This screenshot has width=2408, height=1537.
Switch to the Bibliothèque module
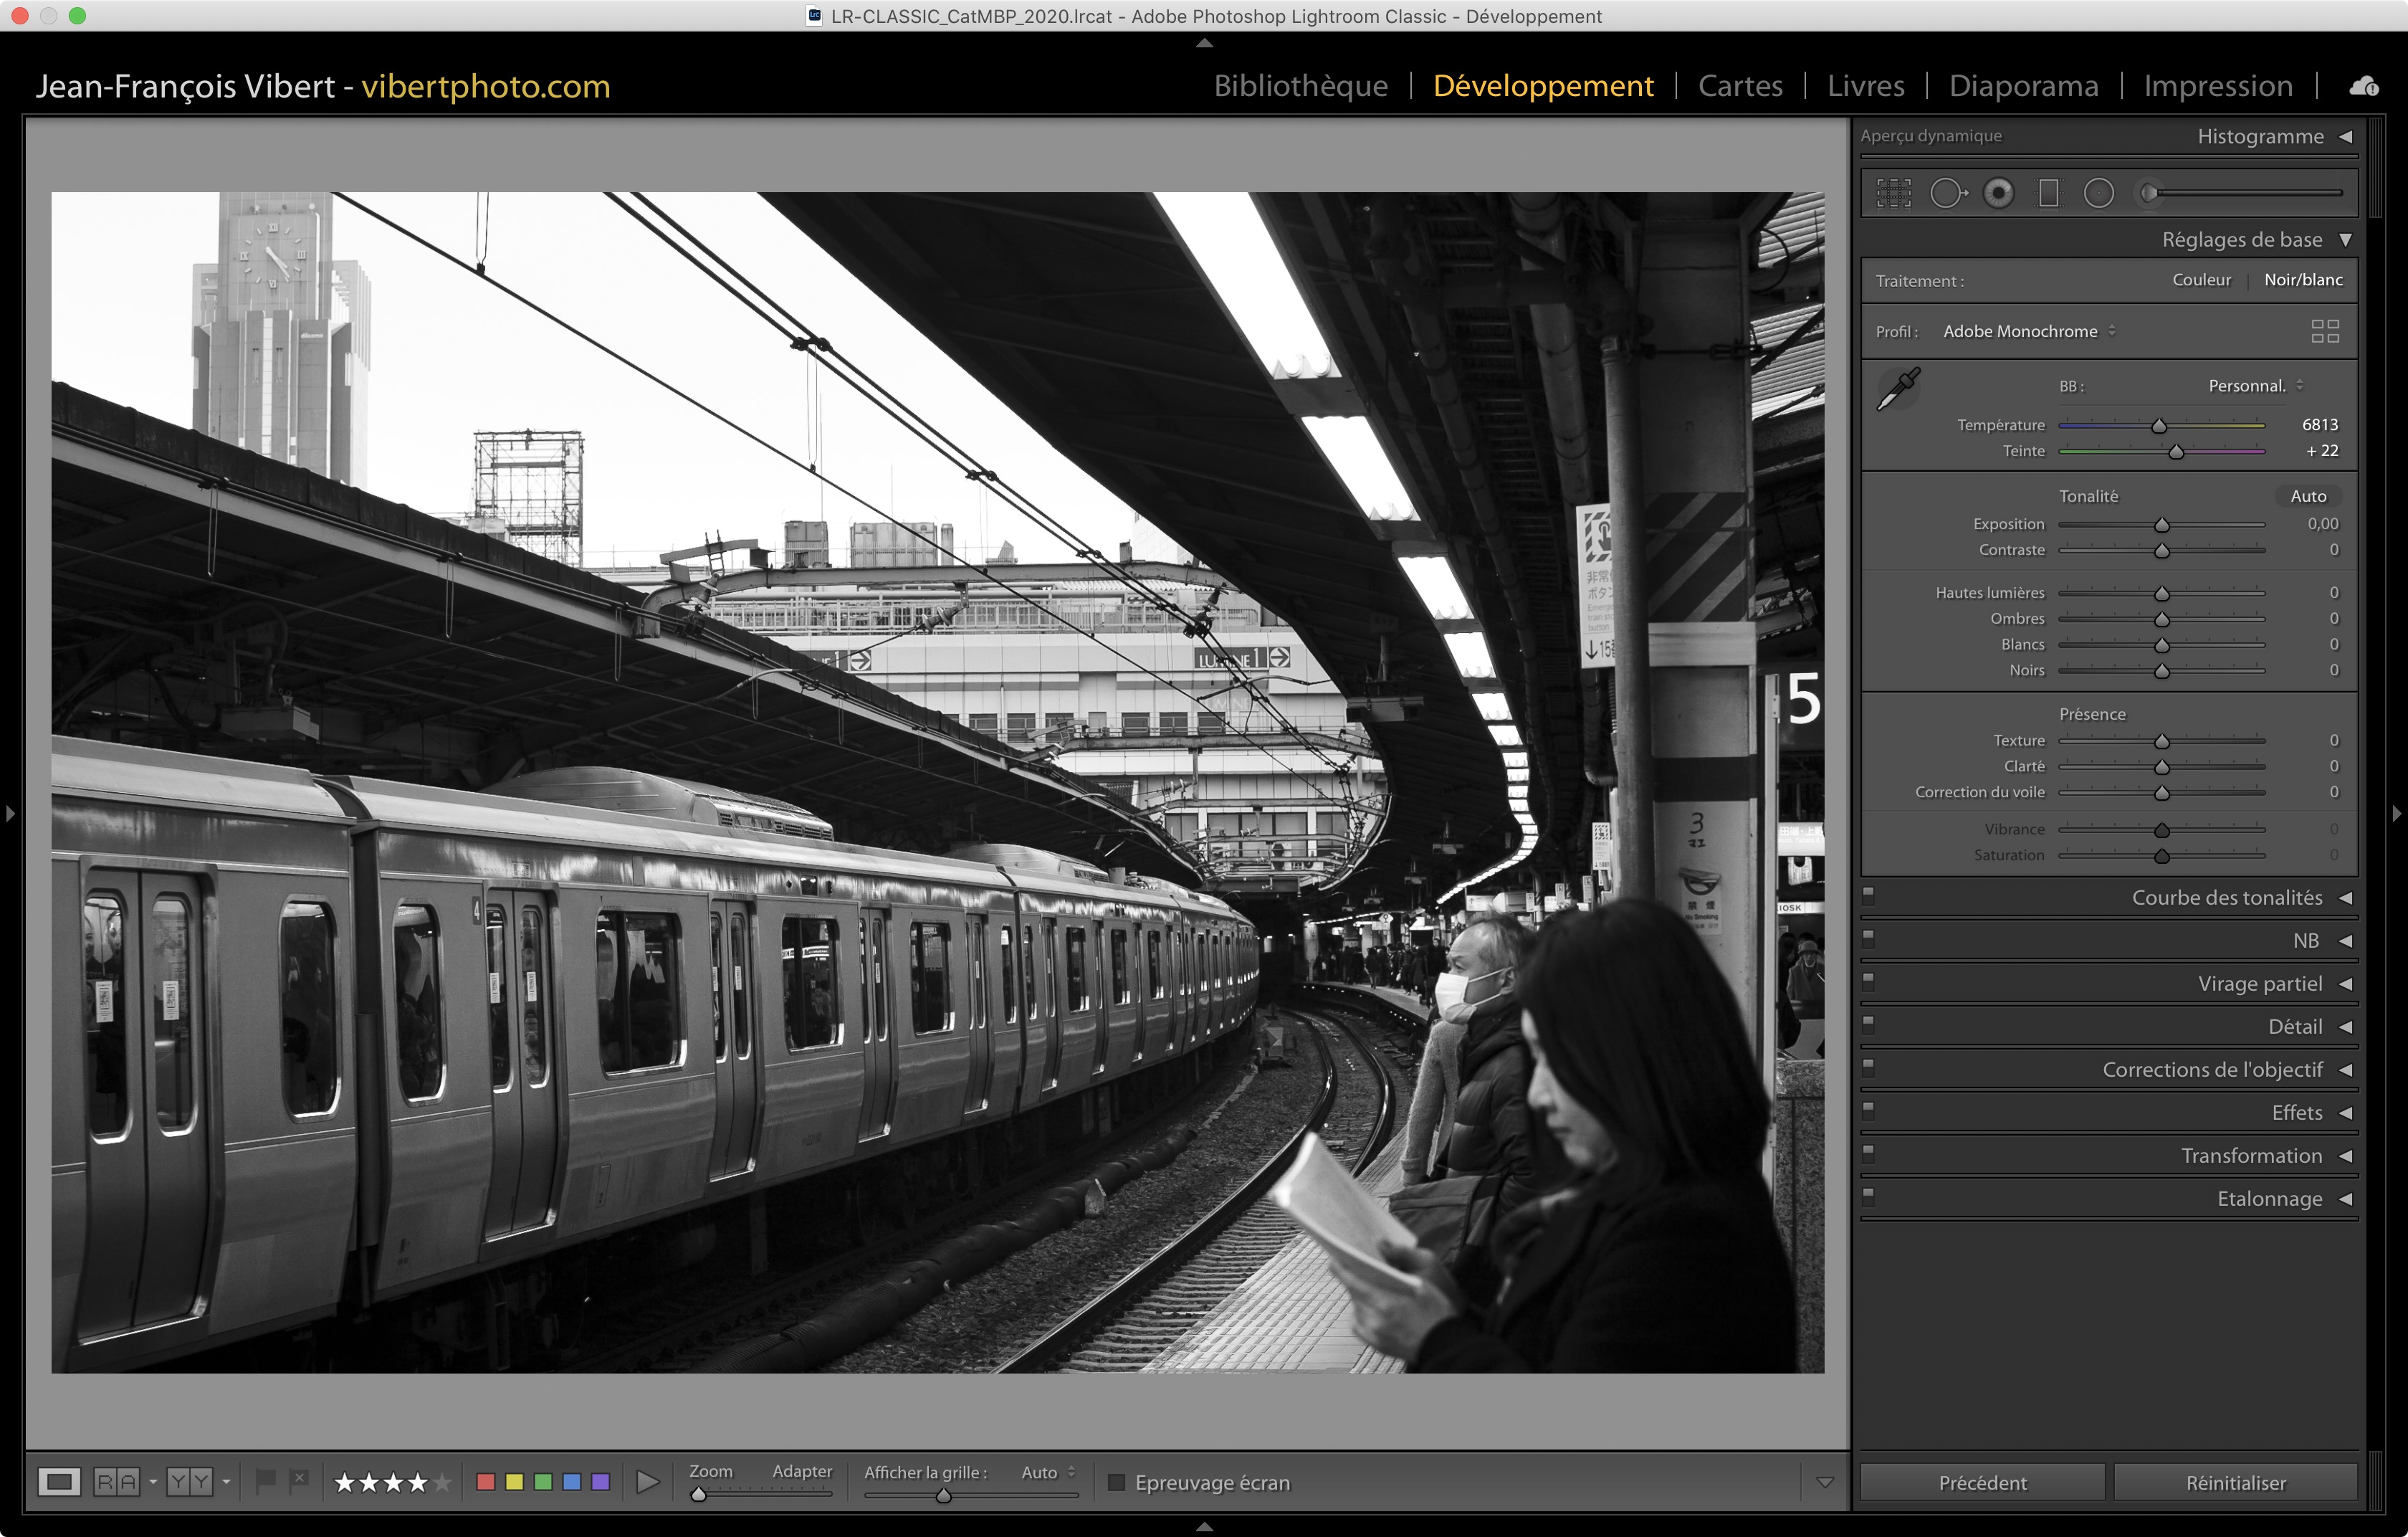coord(1300,86)
